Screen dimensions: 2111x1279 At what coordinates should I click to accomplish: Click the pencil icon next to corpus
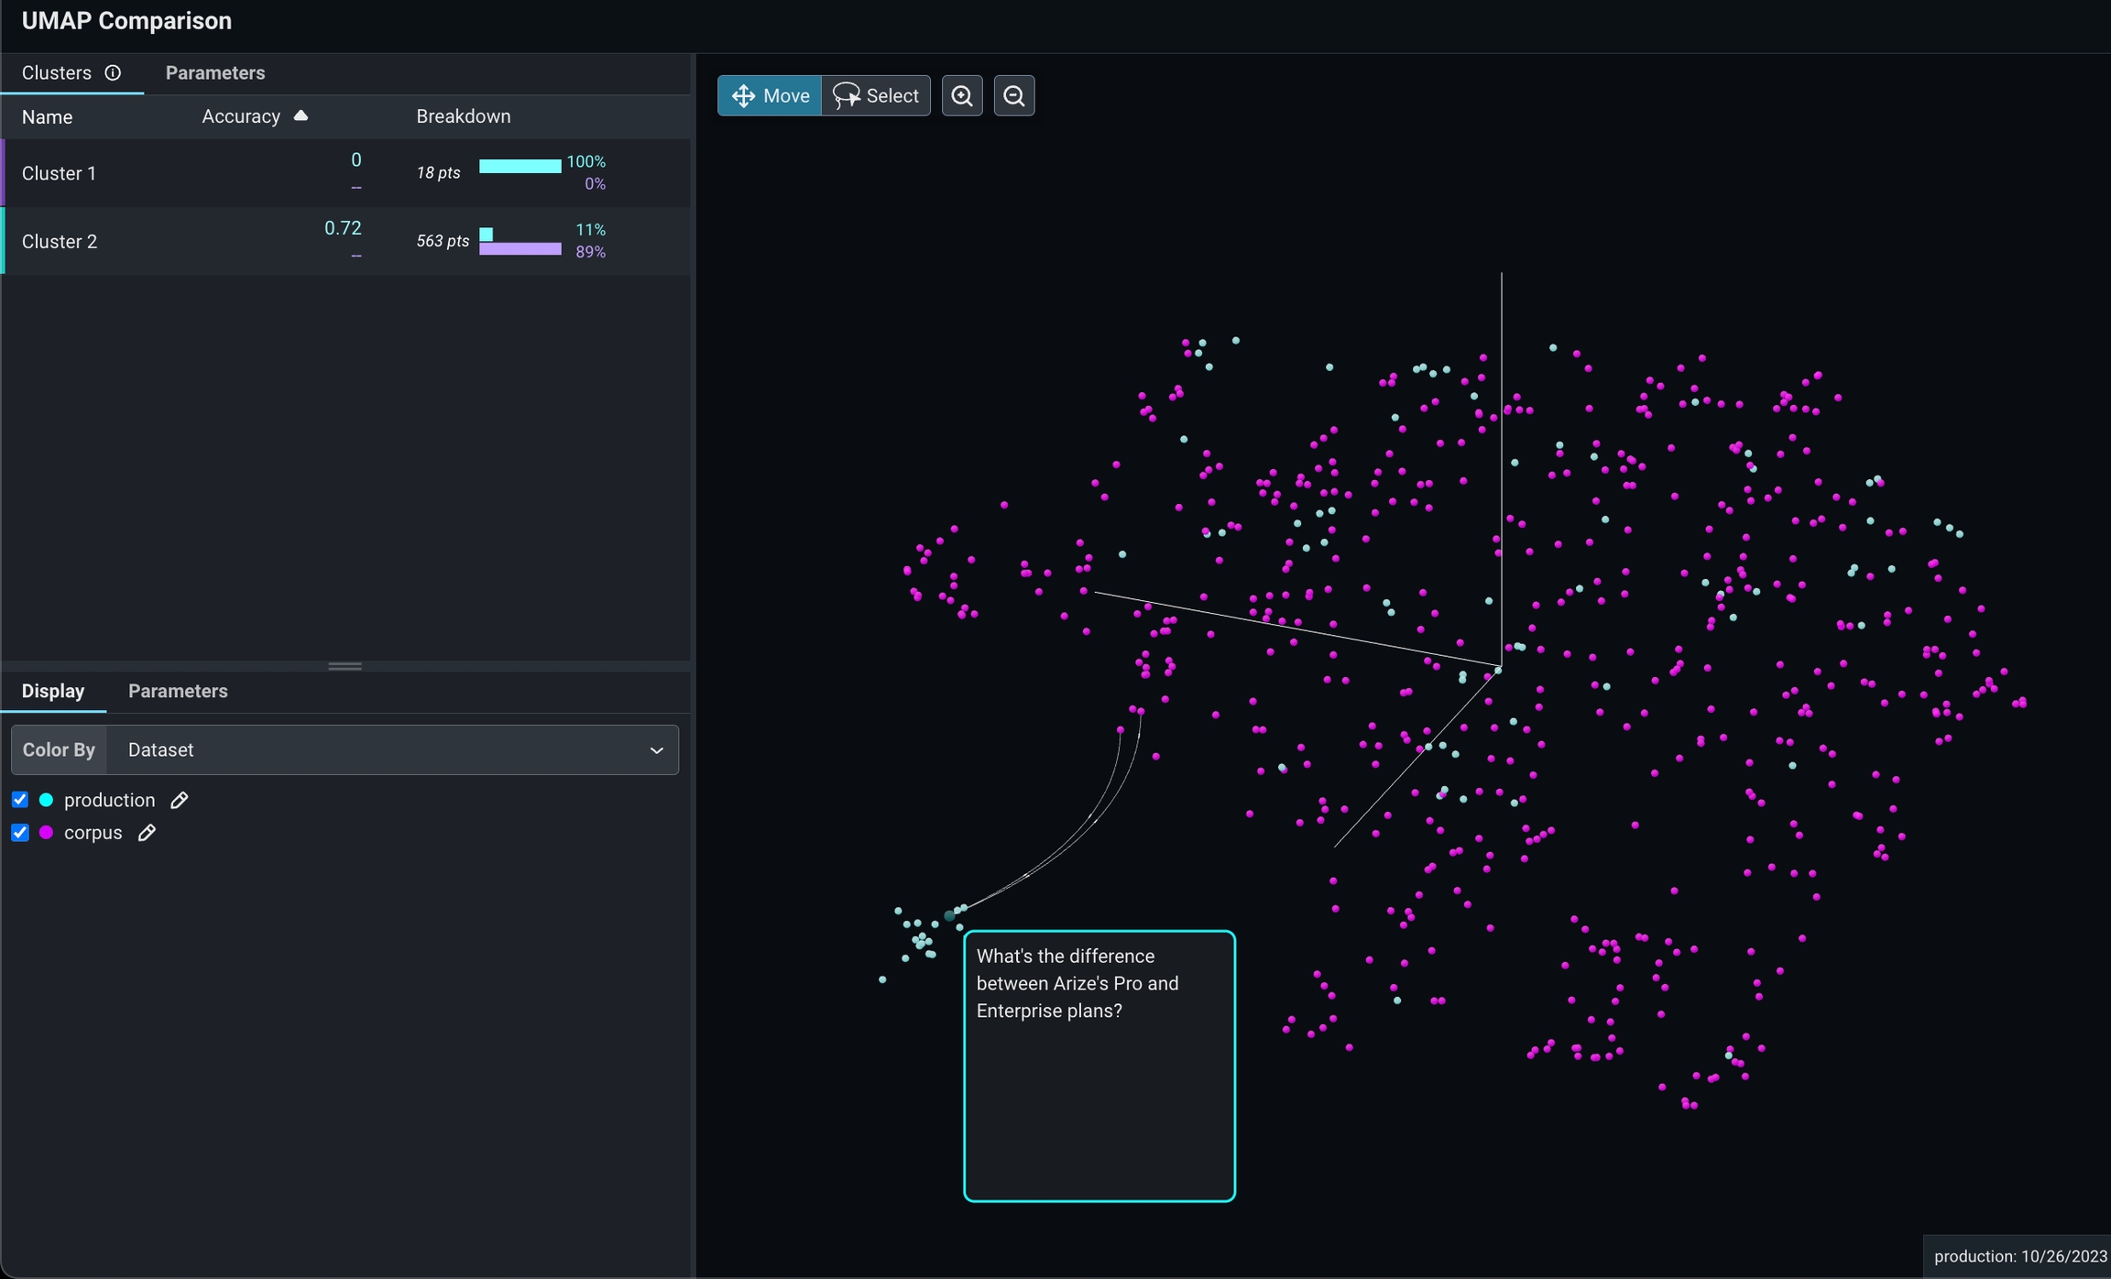(x=147, y=833)
